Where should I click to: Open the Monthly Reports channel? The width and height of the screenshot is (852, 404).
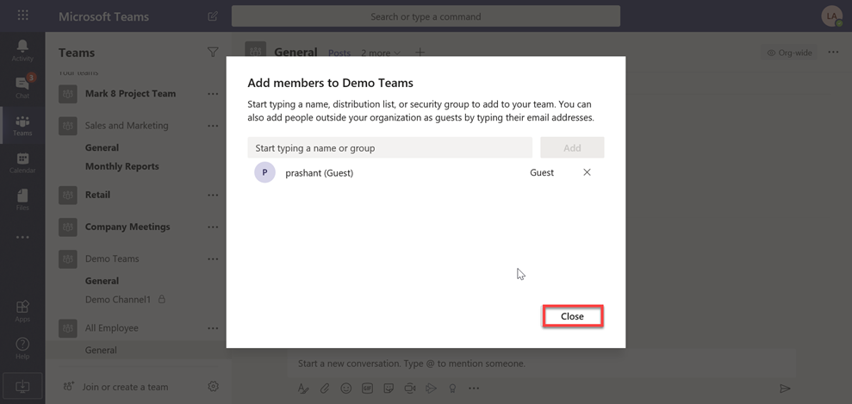click(122, 166)
